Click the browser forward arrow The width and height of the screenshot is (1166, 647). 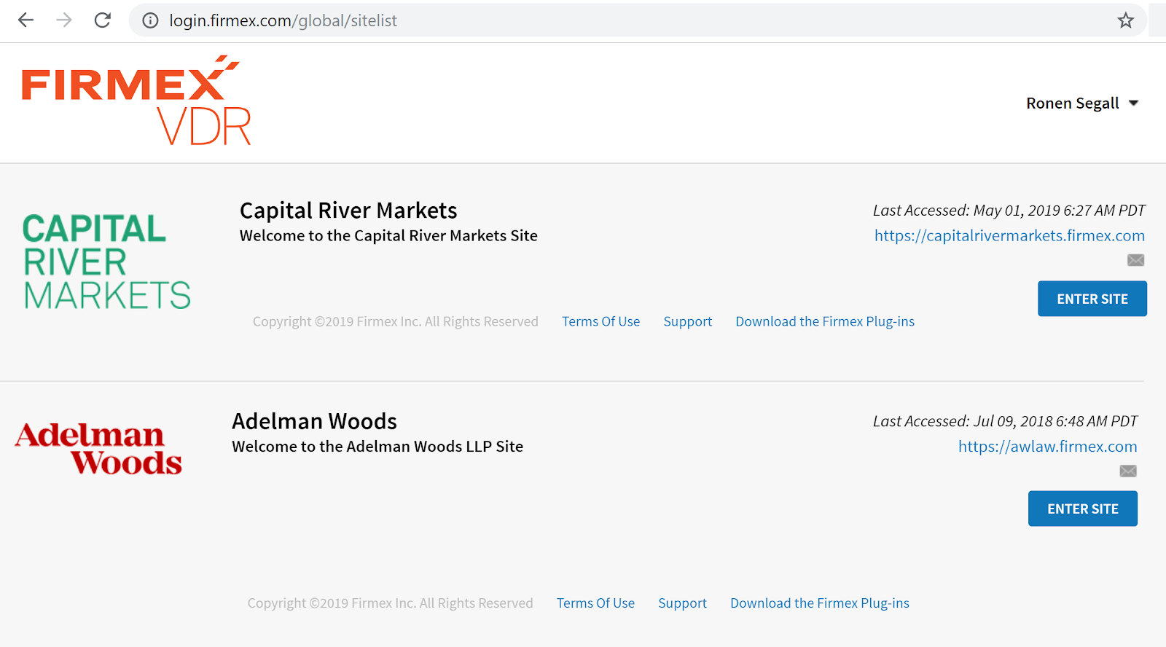[x=64, y=20]
